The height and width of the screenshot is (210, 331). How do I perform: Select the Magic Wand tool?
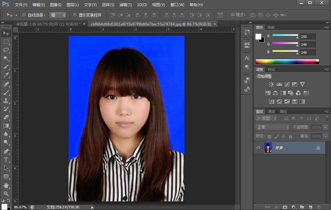pos(6,58)
